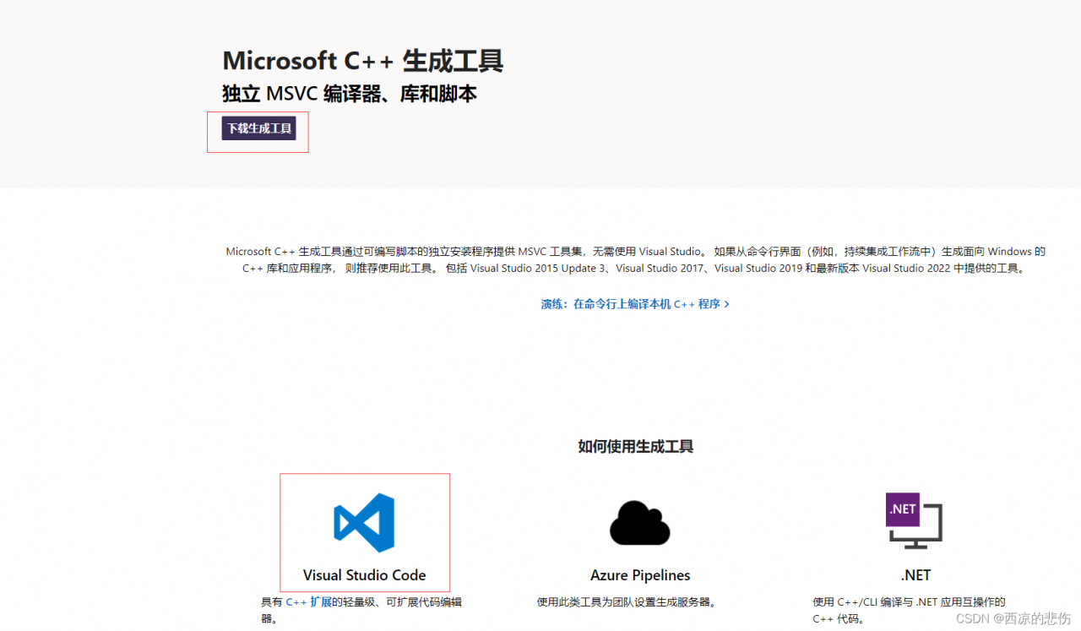1081x631 pixels.
Task: Click the 使用此类工具为团队设置生成服务器 description
Action: (627, 602)
